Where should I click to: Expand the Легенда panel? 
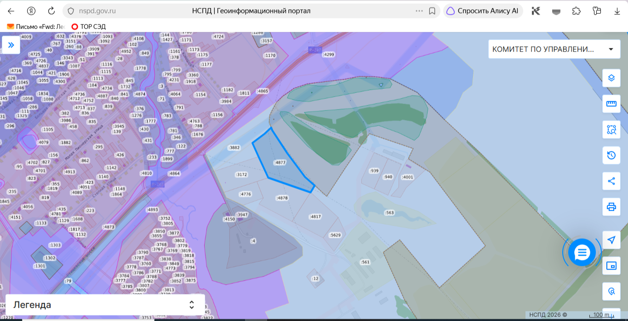click(105, 305)
